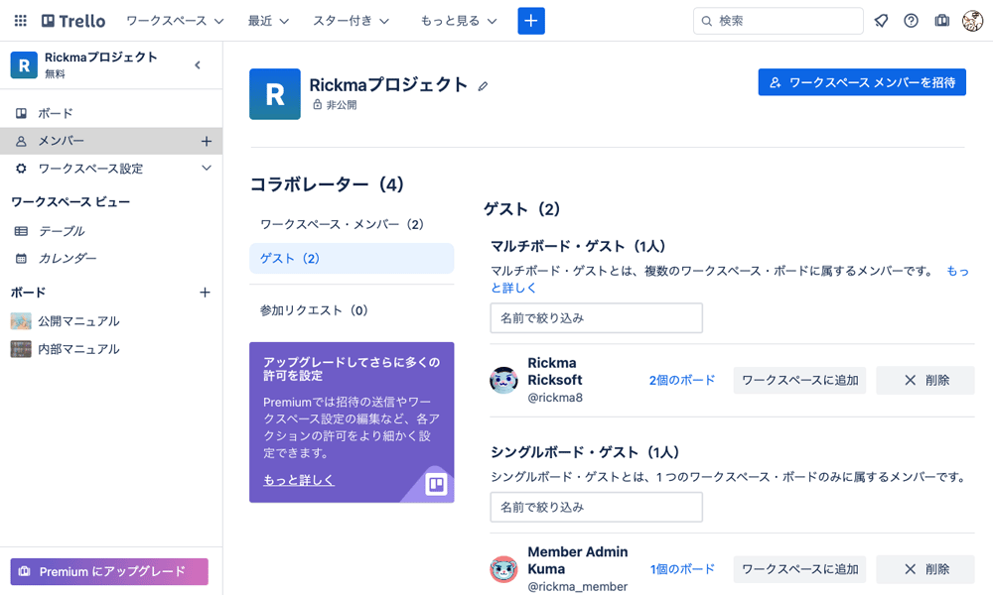Click the Trello logo home link

[x=73, y=21]
